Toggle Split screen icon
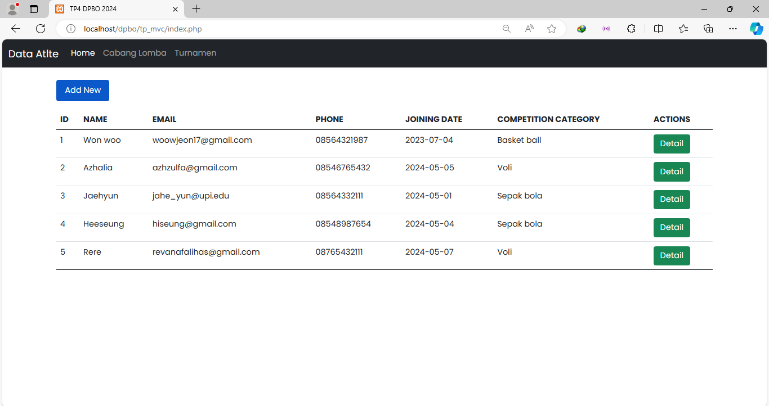Image resolution: width=769 pixels, height=406 pixels. [x=658, y=29]
